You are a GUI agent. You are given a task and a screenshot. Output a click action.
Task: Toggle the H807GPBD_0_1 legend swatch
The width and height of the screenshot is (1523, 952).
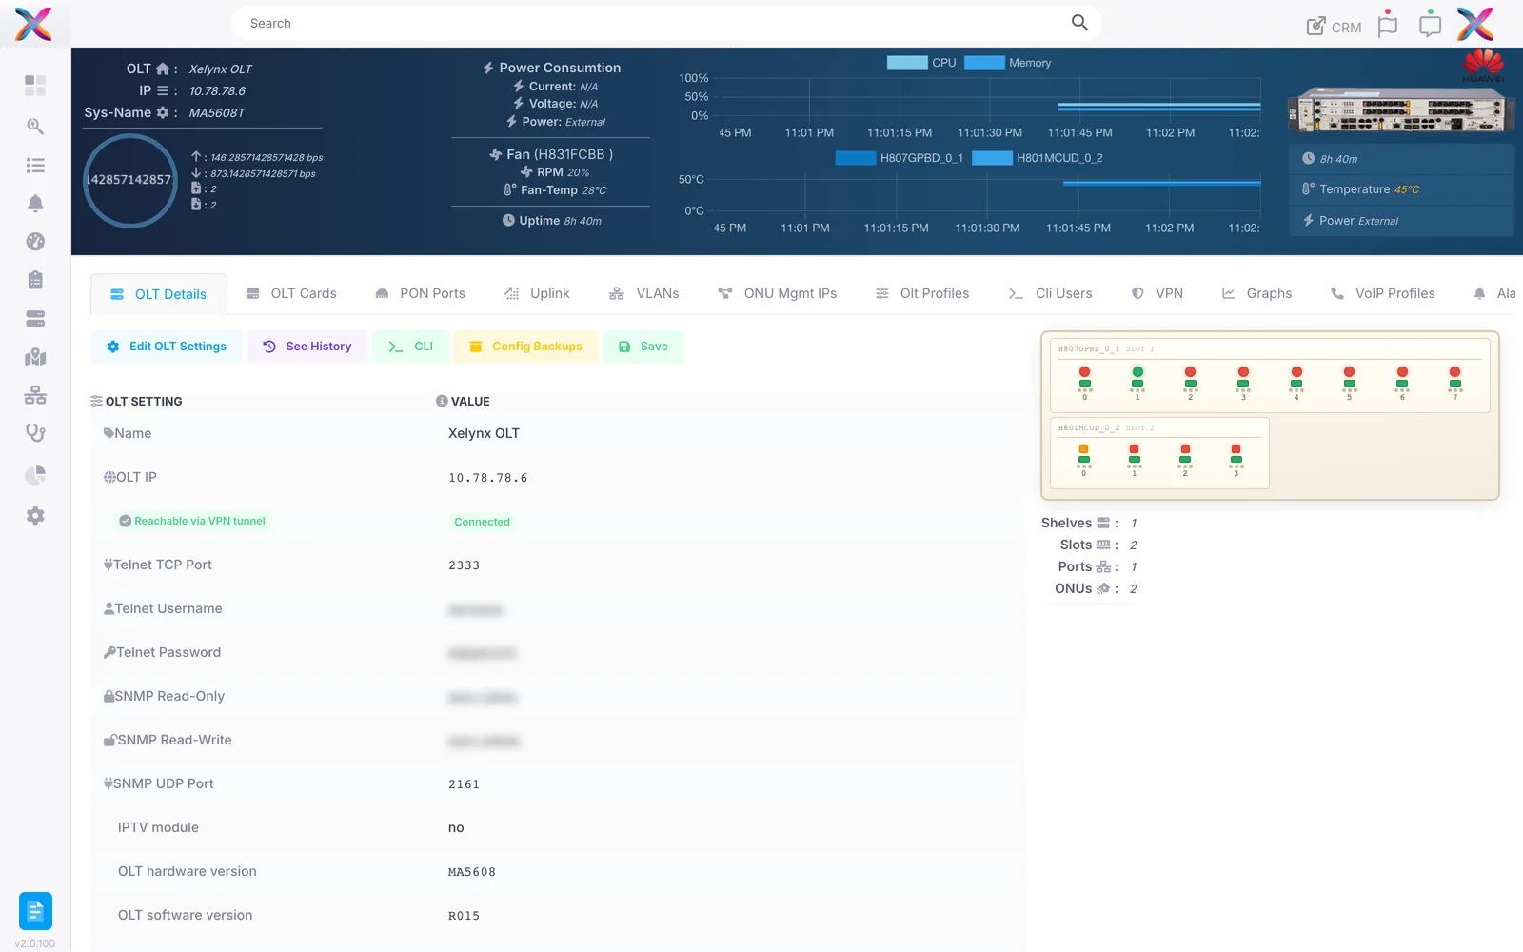(x=856, y=158)
